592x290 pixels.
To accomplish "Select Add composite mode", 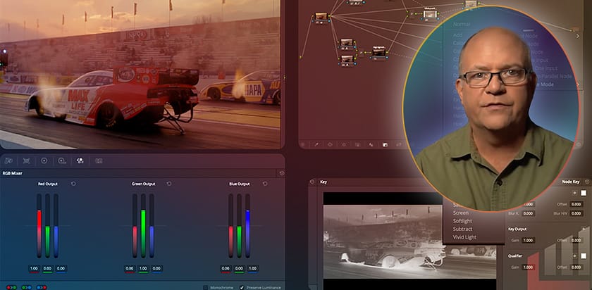I will click(457, 35).
